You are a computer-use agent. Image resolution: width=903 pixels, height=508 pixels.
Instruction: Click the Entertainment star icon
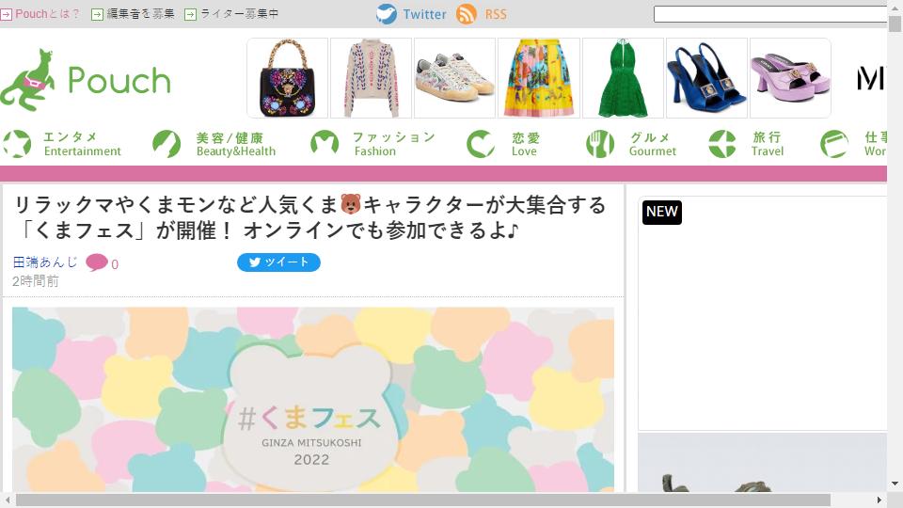point(17,143)
